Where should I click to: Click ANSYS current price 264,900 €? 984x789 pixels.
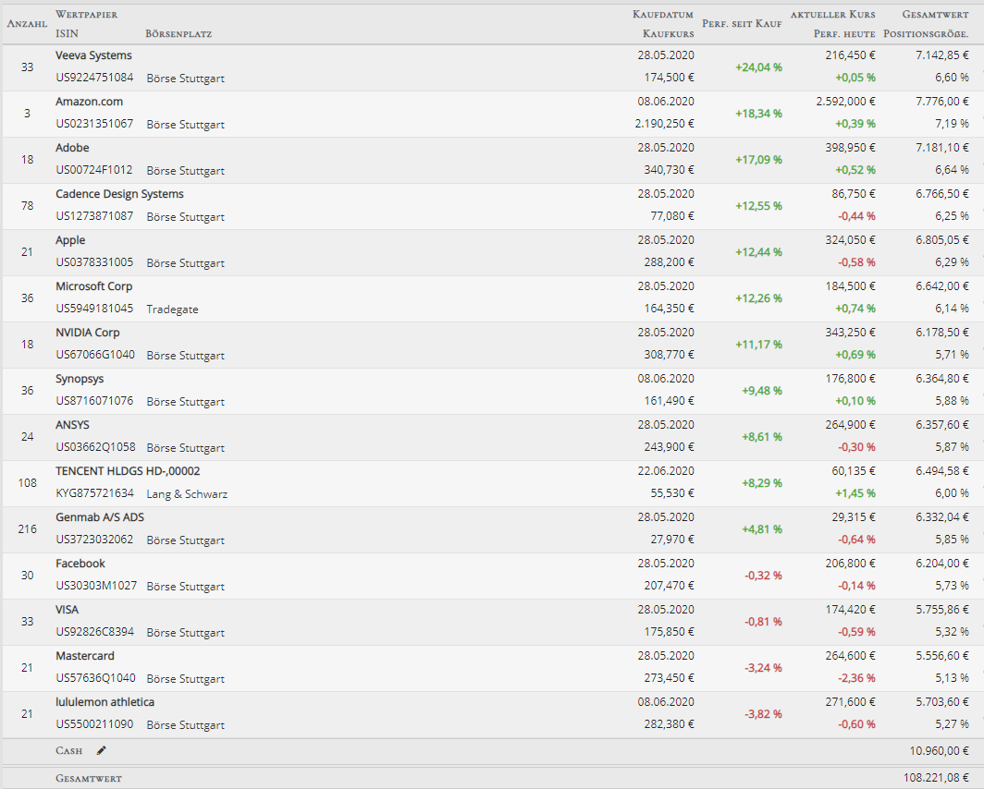click(x=850, y=425)
